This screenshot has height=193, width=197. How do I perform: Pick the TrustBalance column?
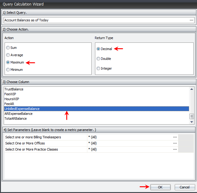pyautogui.click(x=14, y=89)
